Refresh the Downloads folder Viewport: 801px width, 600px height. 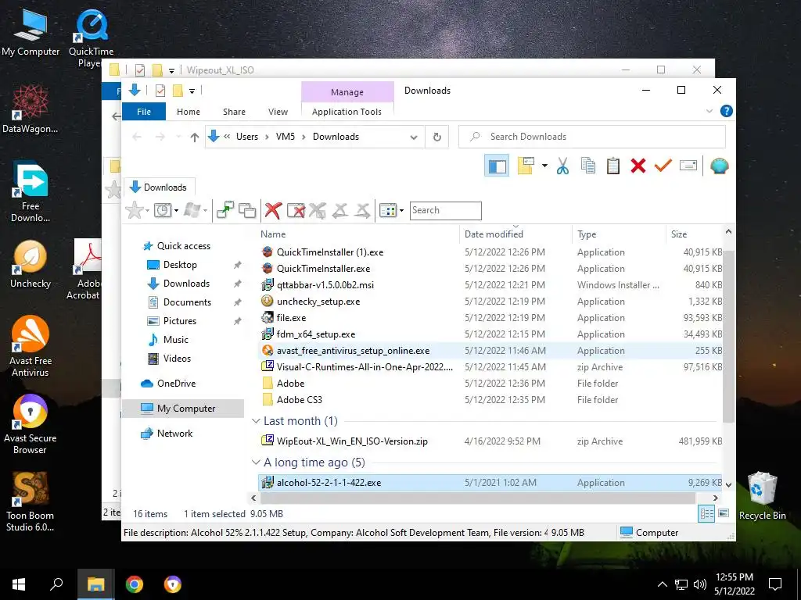pyautogui.click(x=436, y=137)
